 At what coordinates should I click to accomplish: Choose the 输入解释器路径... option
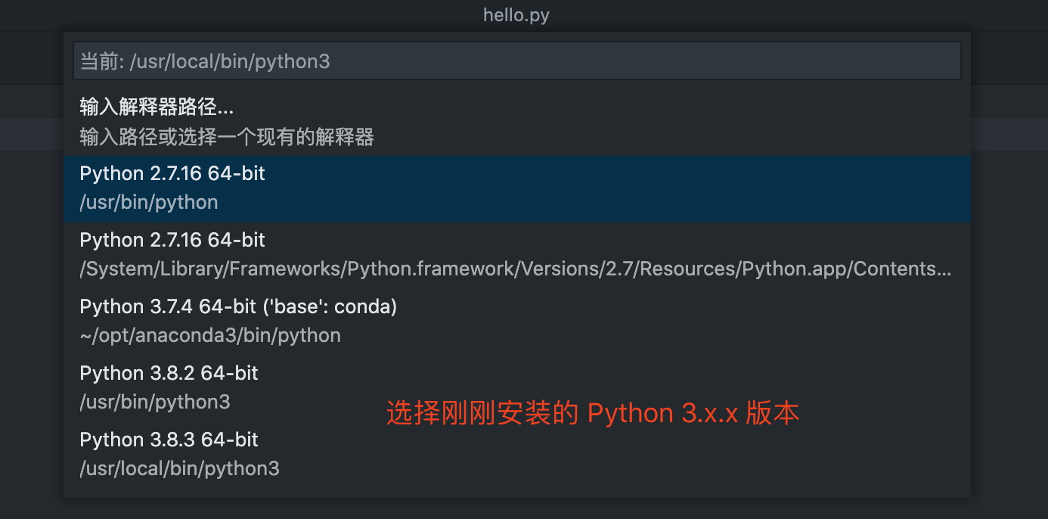pyautogui.click(x=157, y=107)
